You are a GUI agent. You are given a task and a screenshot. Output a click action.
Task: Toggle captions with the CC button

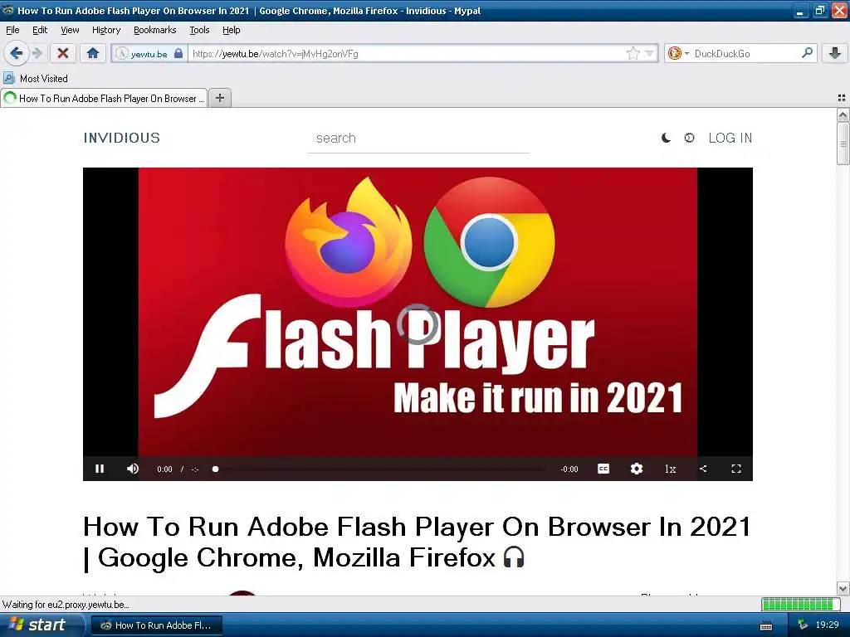[x=603, y=469]
